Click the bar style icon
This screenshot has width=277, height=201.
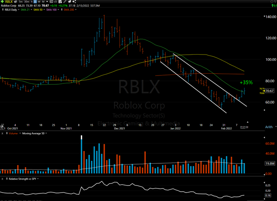pos(55,2)
